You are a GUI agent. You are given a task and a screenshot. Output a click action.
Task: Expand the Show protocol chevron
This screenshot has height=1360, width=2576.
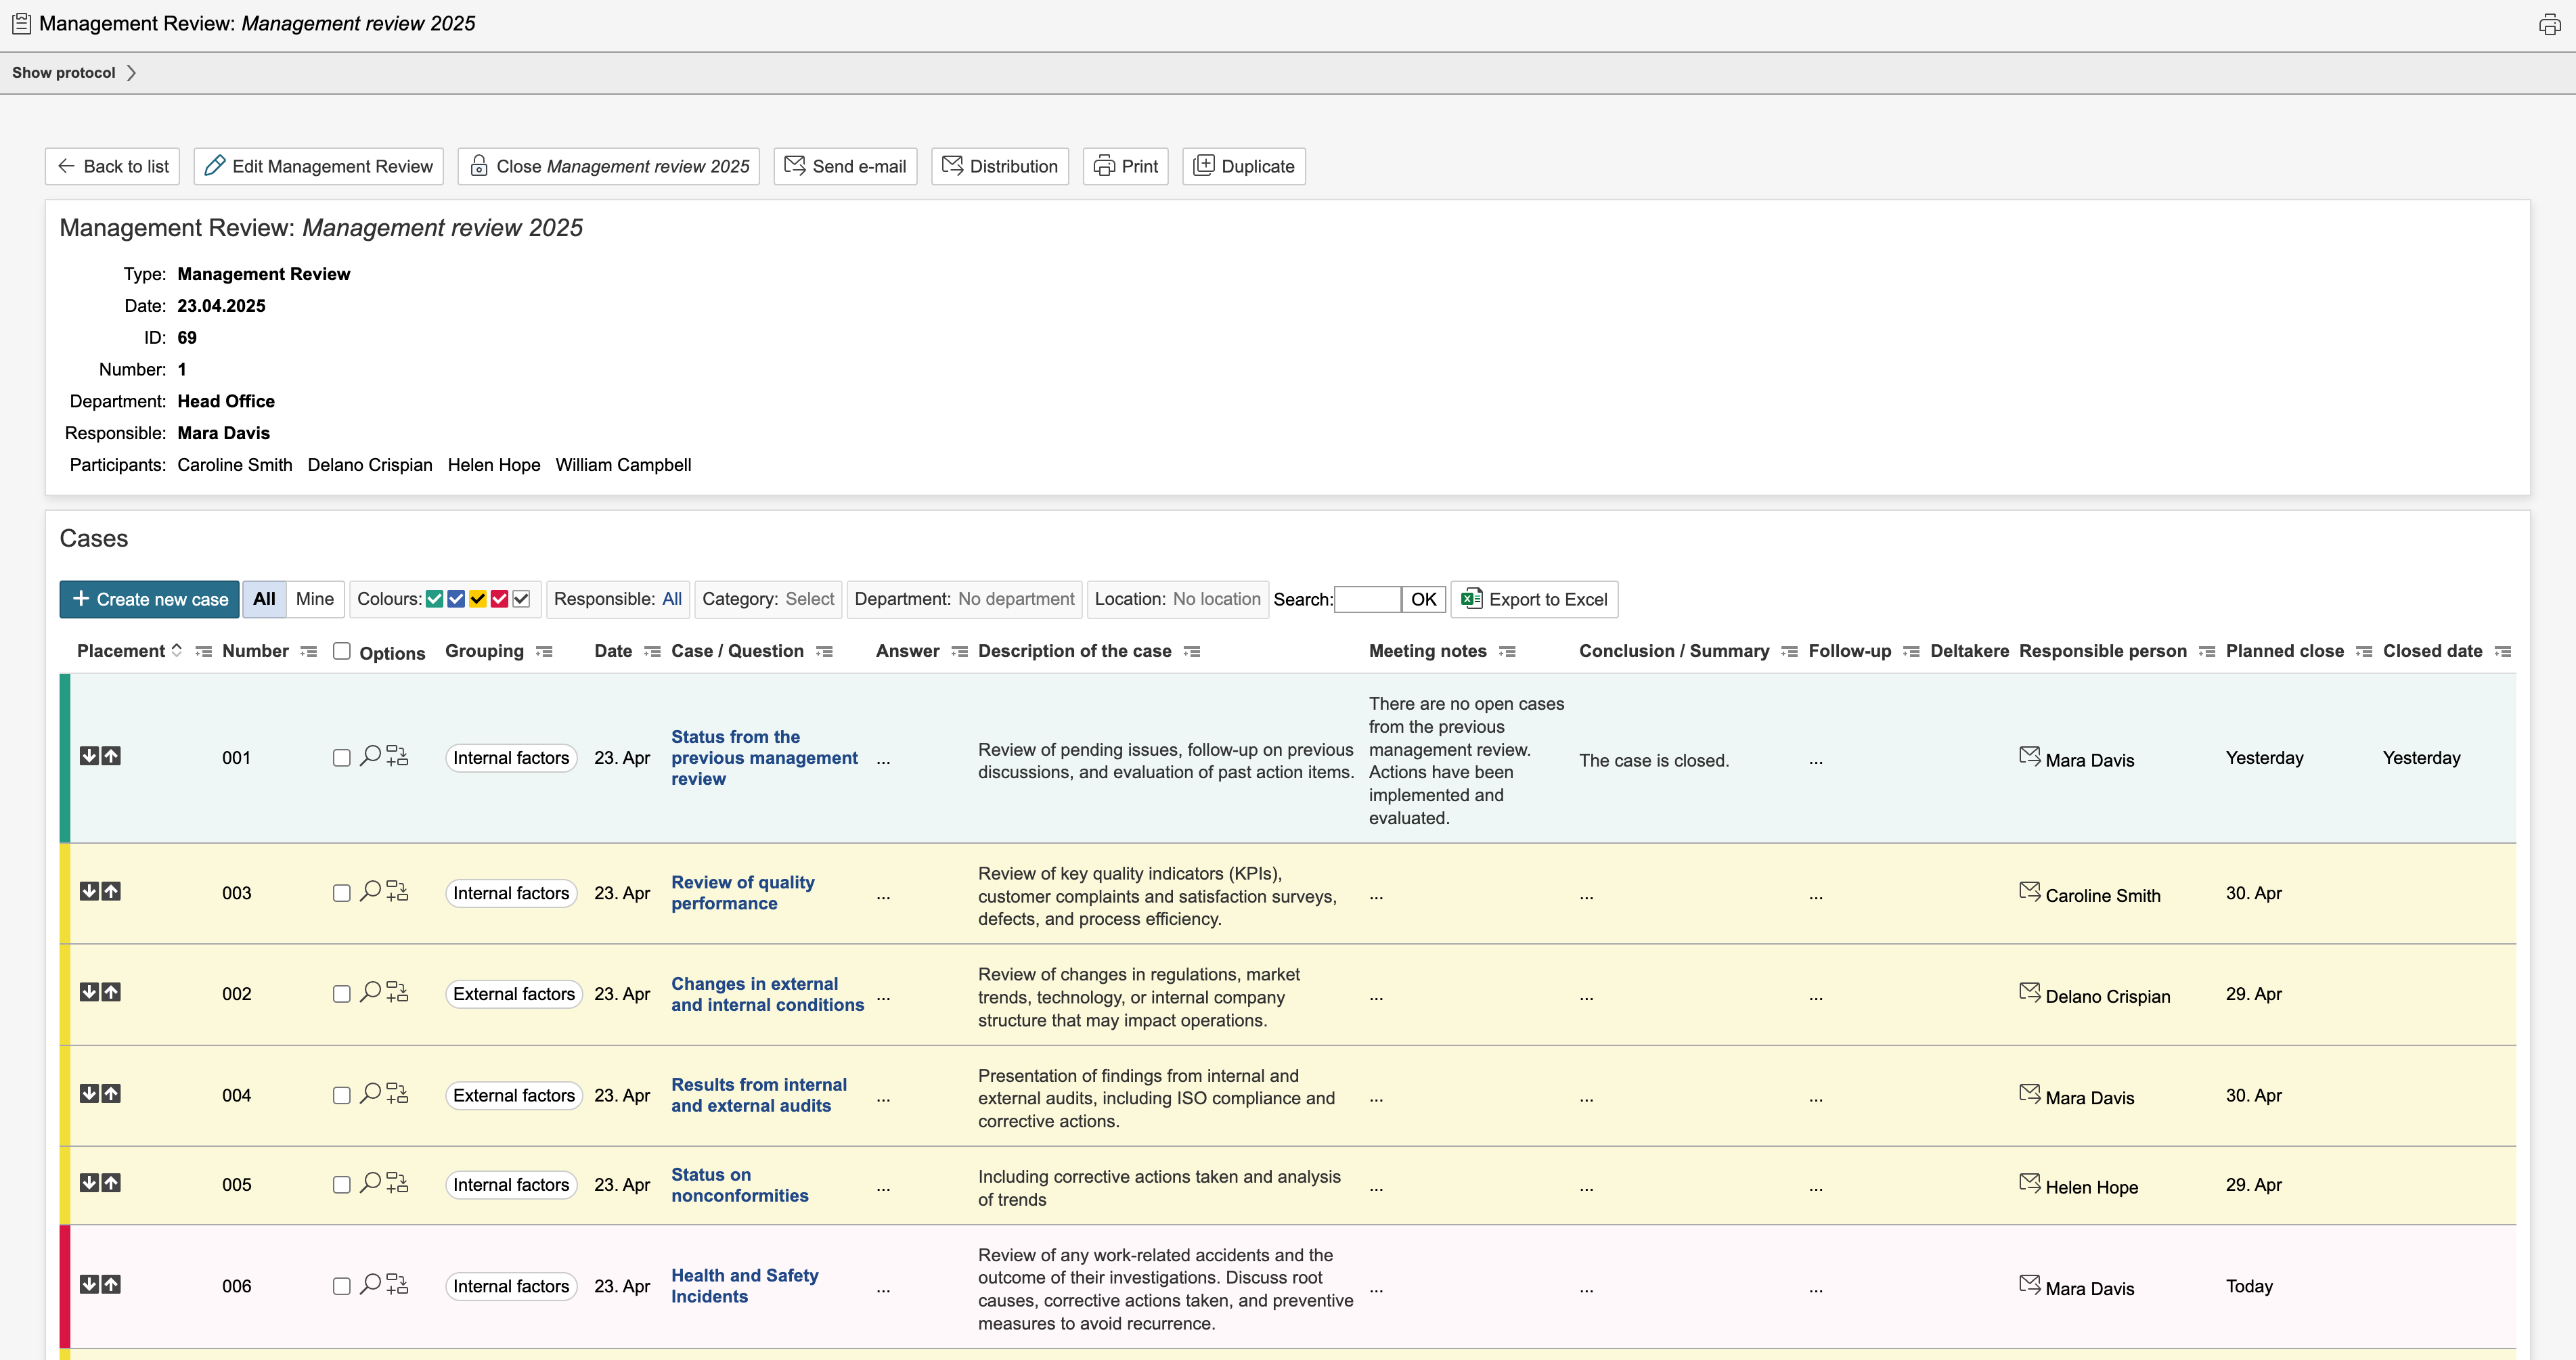[x=131, y=73]
